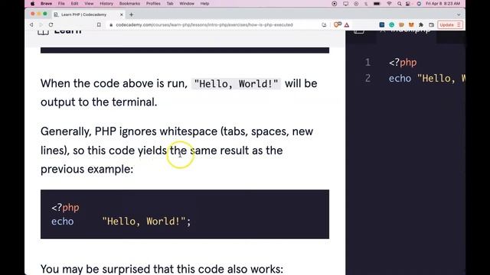Open Control Center

click(x=408, y=4)
